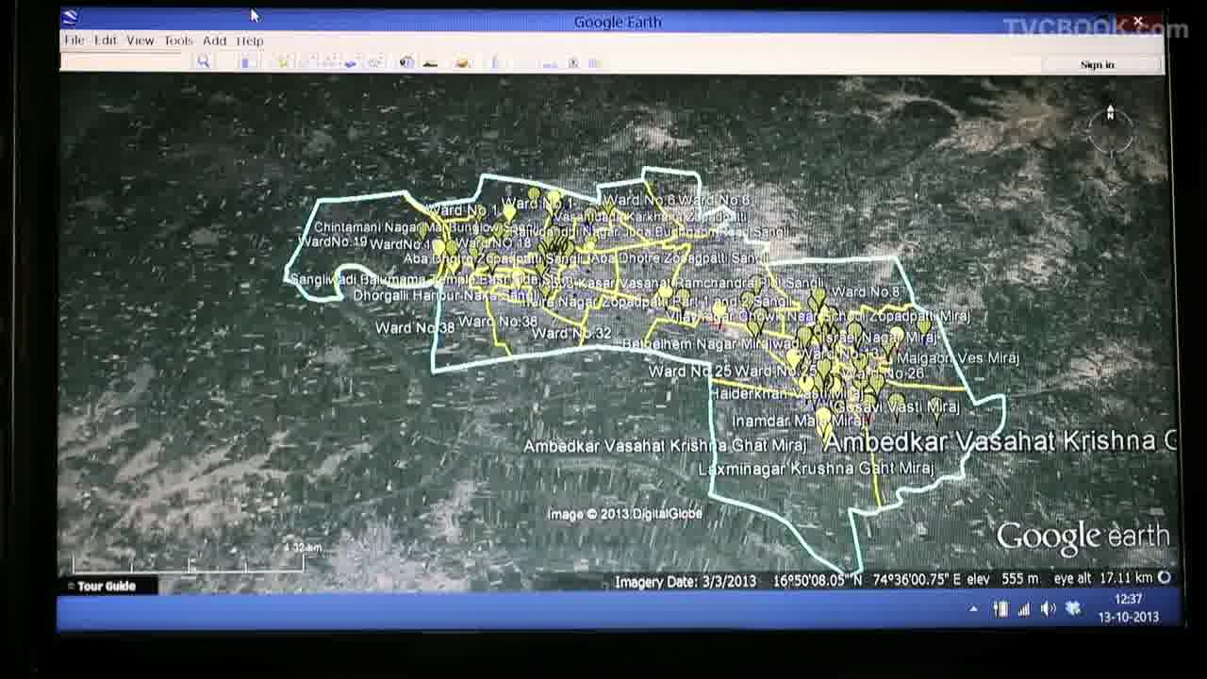Open the network signal tray icon

tap(1024, 609)
